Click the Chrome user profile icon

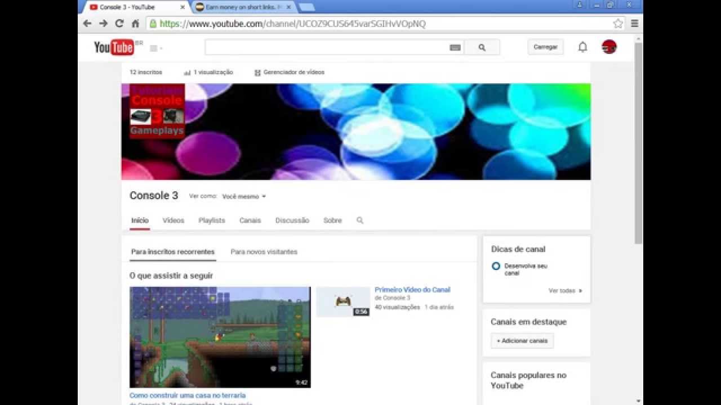coord(579,4)
